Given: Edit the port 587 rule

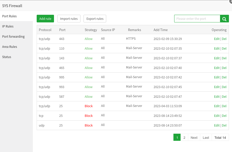Looking at the screenshot, I should point(217,96).
